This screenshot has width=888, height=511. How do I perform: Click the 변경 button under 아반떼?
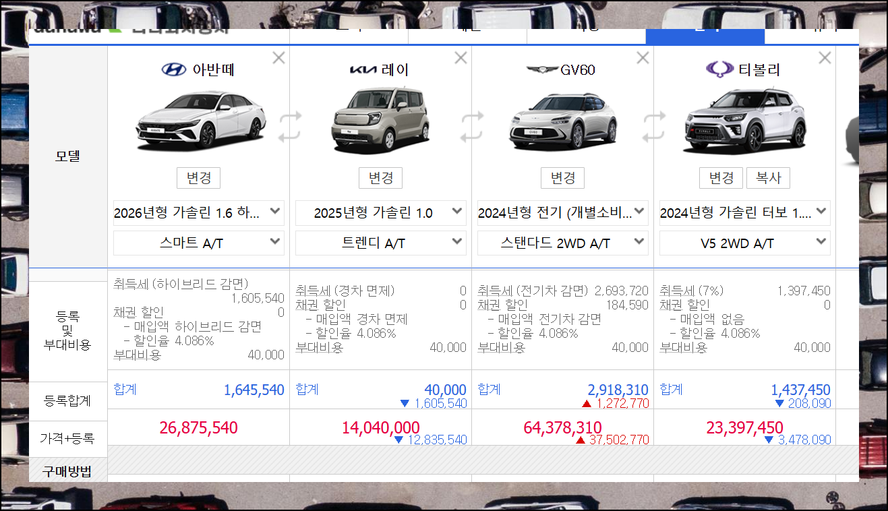(199, 178)
